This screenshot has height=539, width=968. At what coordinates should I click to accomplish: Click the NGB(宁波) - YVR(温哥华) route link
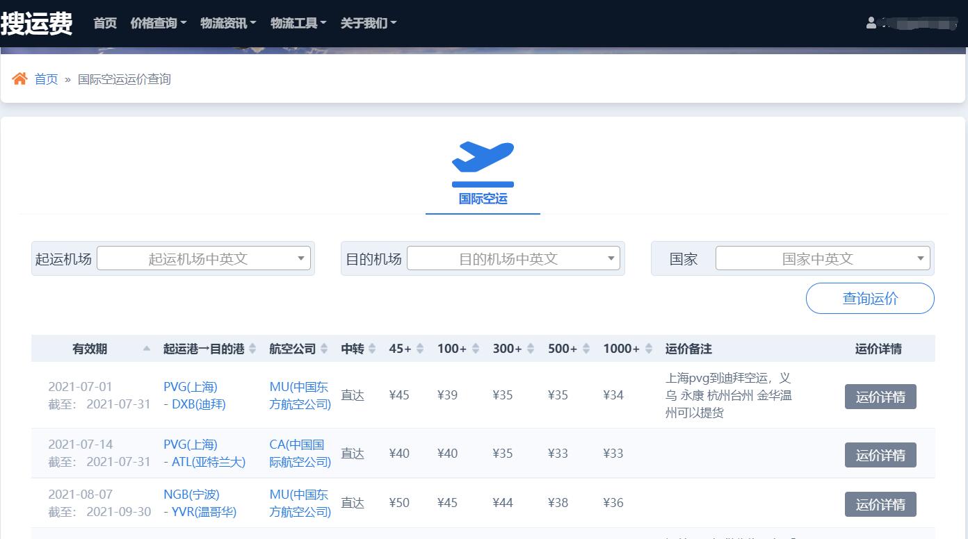(x=200, y=503)
